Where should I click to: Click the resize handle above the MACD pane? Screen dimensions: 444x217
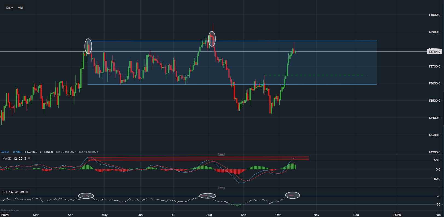pyautogui.click(x=222, y=154)
